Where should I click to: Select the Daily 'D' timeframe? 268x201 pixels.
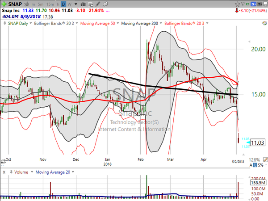(63, 4)
